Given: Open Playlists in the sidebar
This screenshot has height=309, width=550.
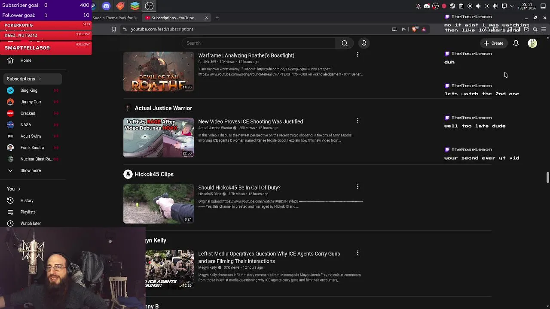Looking at the screenshot, I should point(34,212).
